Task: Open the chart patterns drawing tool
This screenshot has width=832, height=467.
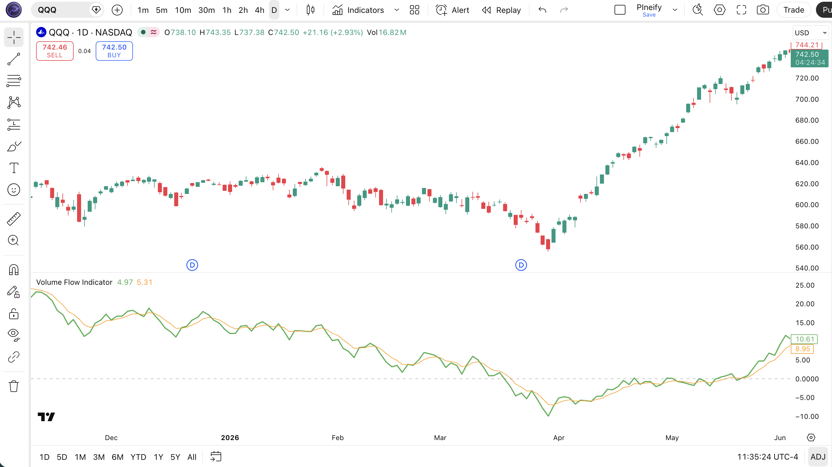Action: coord(13,102)
